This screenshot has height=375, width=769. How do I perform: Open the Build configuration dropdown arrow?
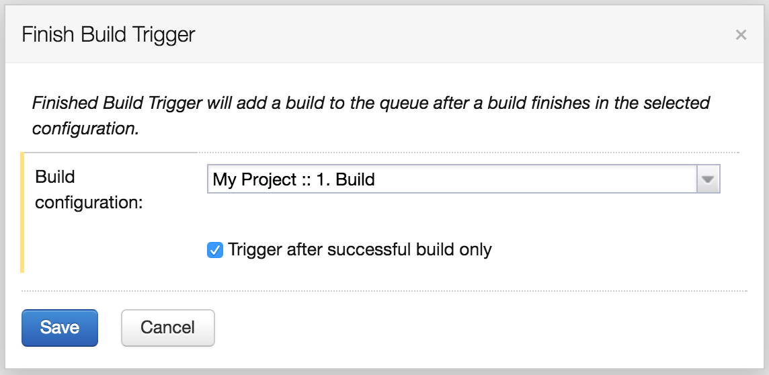[708, 179]
